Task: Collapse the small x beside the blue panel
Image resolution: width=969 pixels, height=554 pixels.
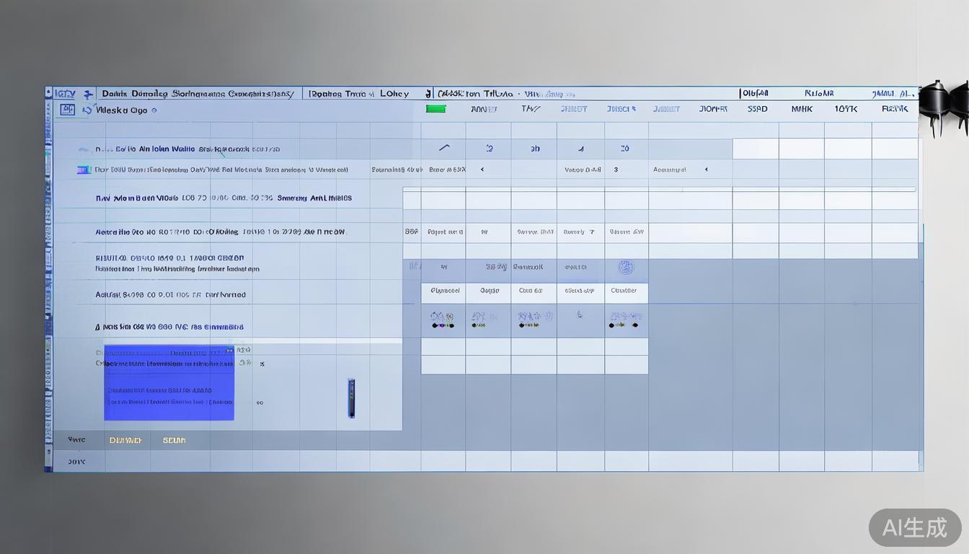Action: [x=262, y=364]
